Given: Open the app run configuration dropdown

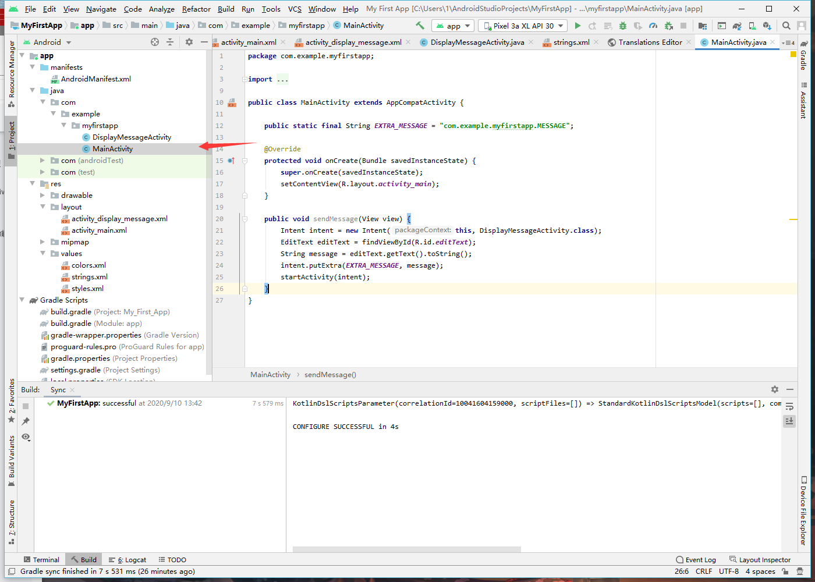Looking at the screenshot, I should (x=453, y=26).
